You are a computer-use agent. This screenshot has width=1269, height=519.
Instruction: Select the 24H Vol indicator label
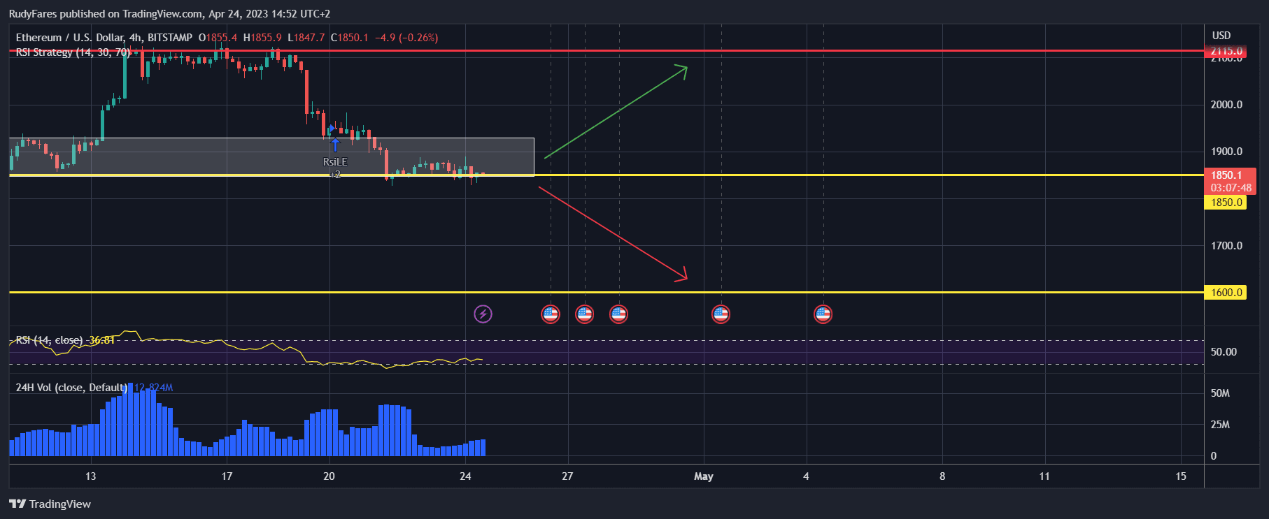tap(71, 388)
